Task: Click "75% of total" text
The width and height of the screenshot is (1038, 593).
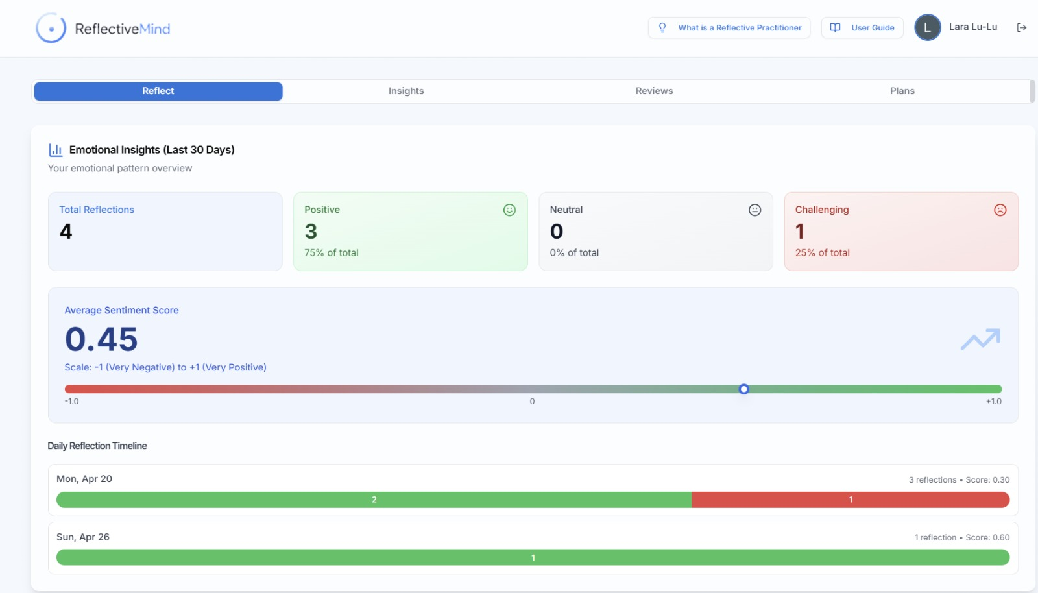Action: pyautogui.click(x=332, y=253)
